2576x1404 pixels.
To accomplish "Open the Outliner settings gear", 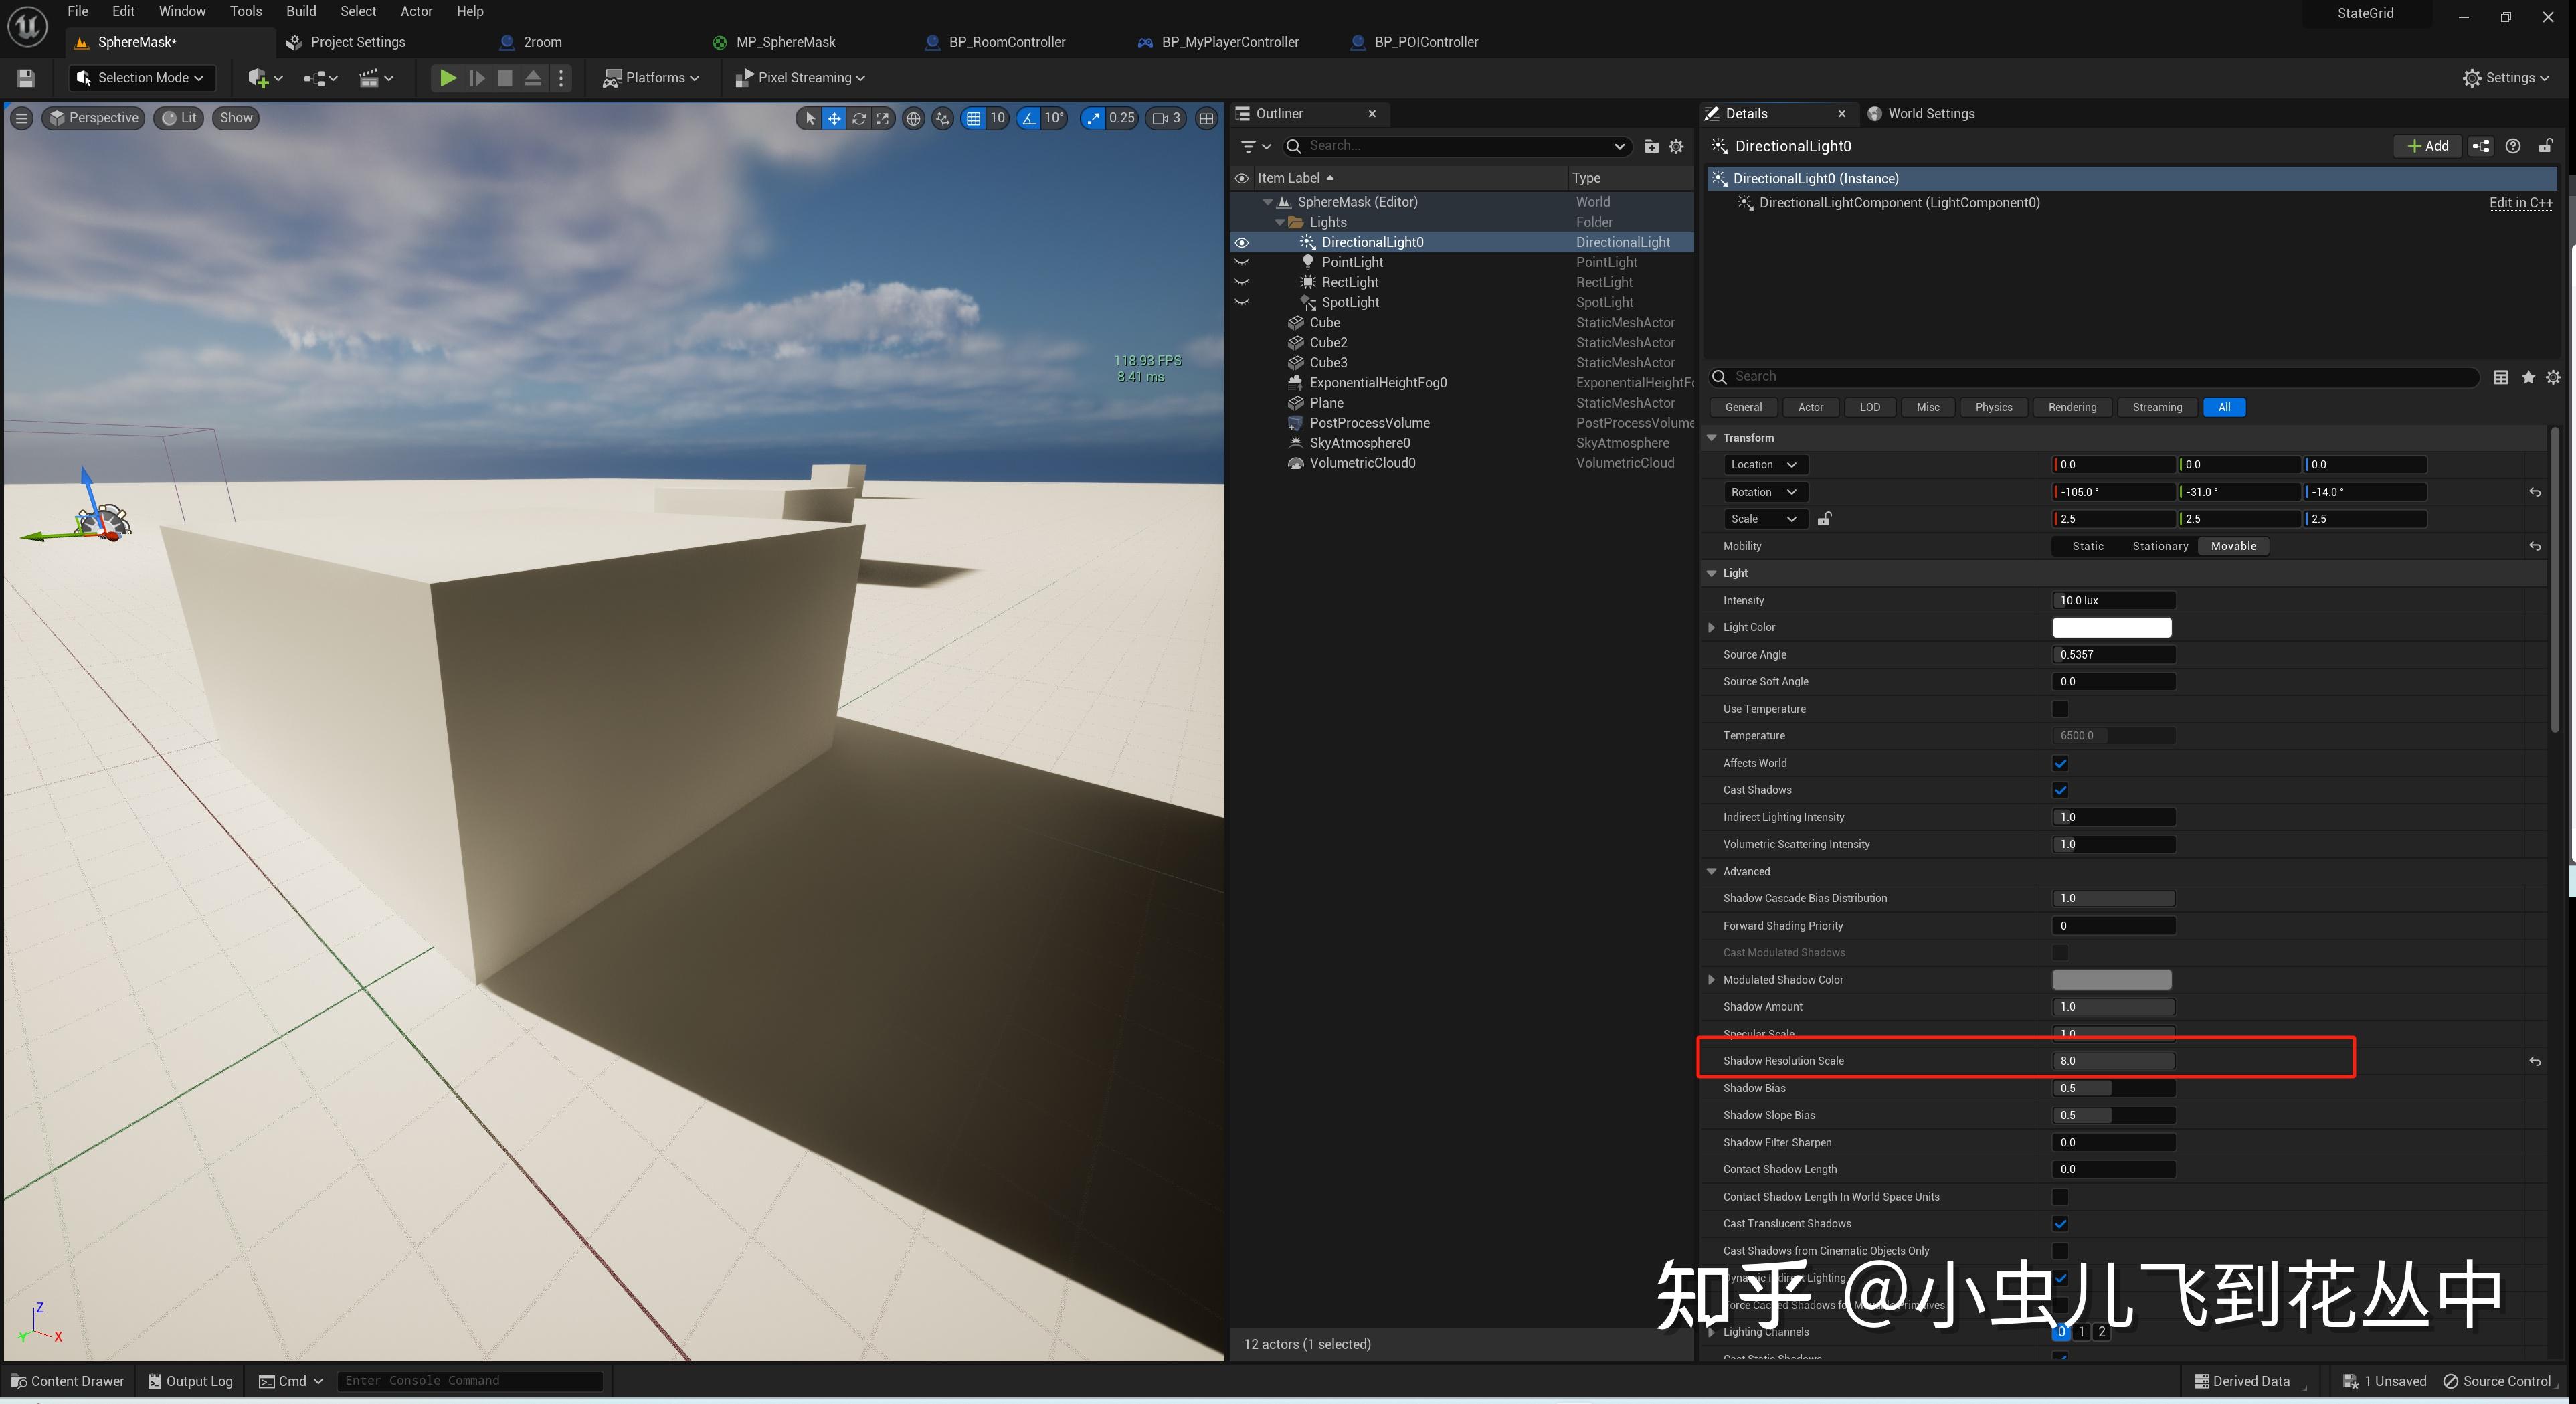I will click(x=1677, y=146).
